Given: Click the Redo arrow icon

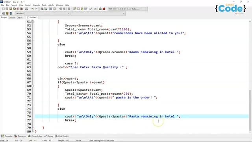Looking at the screenshot, I should click(36, 9).
